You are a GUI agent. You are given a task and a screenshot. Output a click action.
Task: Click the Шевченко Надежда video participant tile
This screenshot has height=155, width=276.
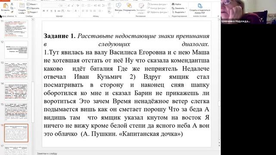tap(248, 12)
